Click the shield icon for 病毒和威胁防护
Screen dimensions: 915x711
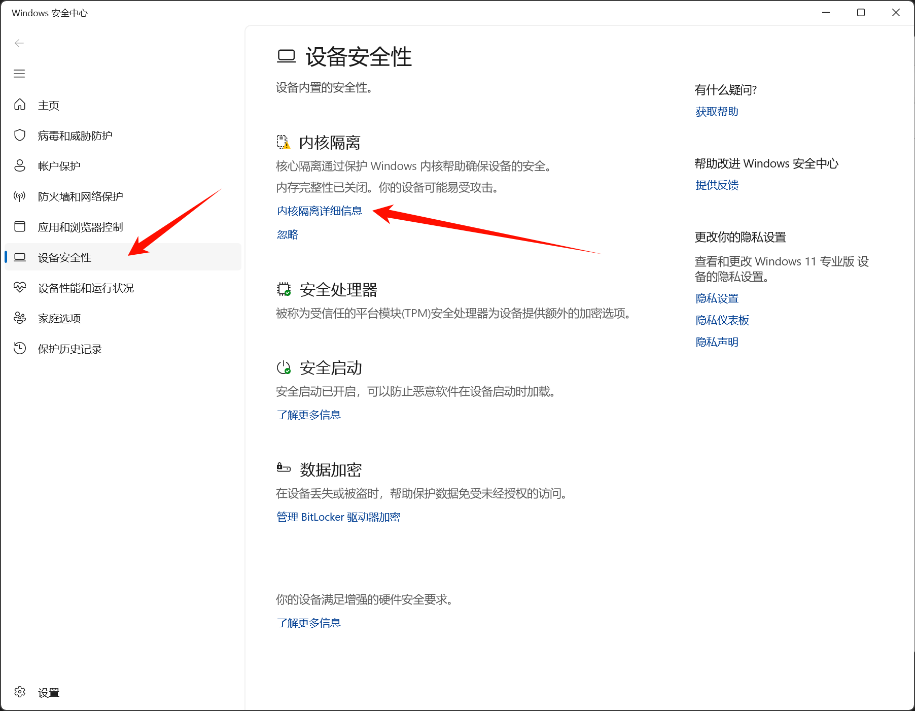pyautogui.click(x=20, y=135)
